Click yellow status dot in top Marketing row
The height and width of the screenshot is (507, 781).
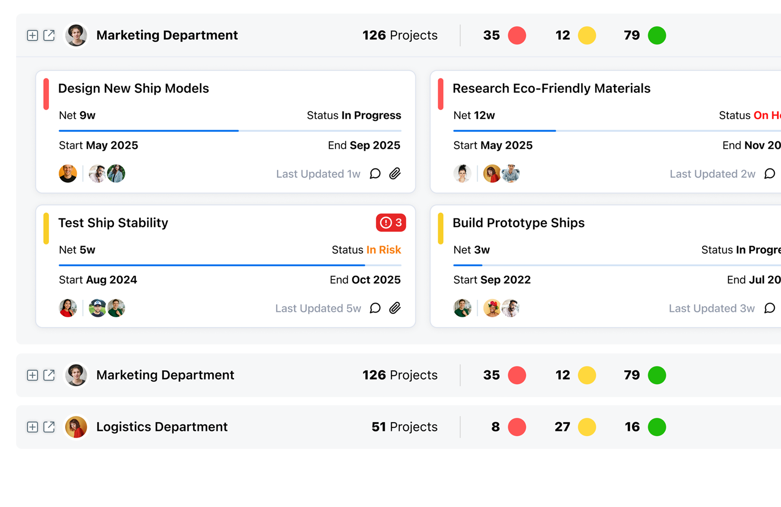pos(587,35)
